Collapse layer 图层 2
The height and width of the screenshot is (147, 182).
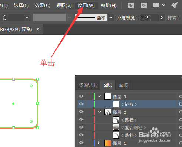[x=99, y=112]
